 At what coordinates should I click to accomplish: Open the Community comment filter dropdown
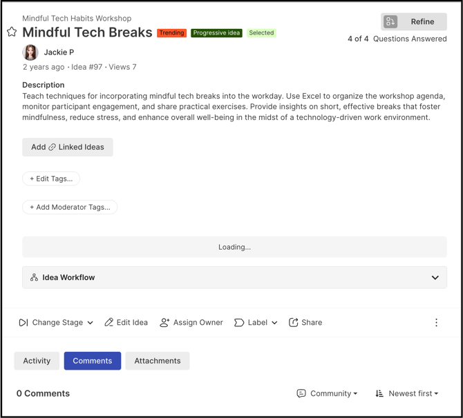327,394
